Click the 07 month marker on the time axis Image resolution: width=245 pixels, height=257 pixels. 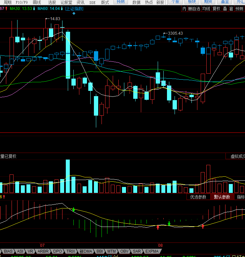pos(42,245)
